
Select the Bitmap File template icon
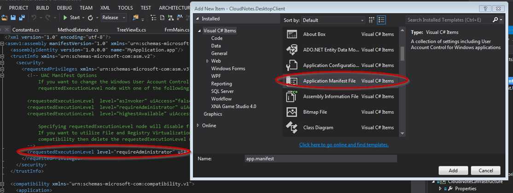point(291,112)
